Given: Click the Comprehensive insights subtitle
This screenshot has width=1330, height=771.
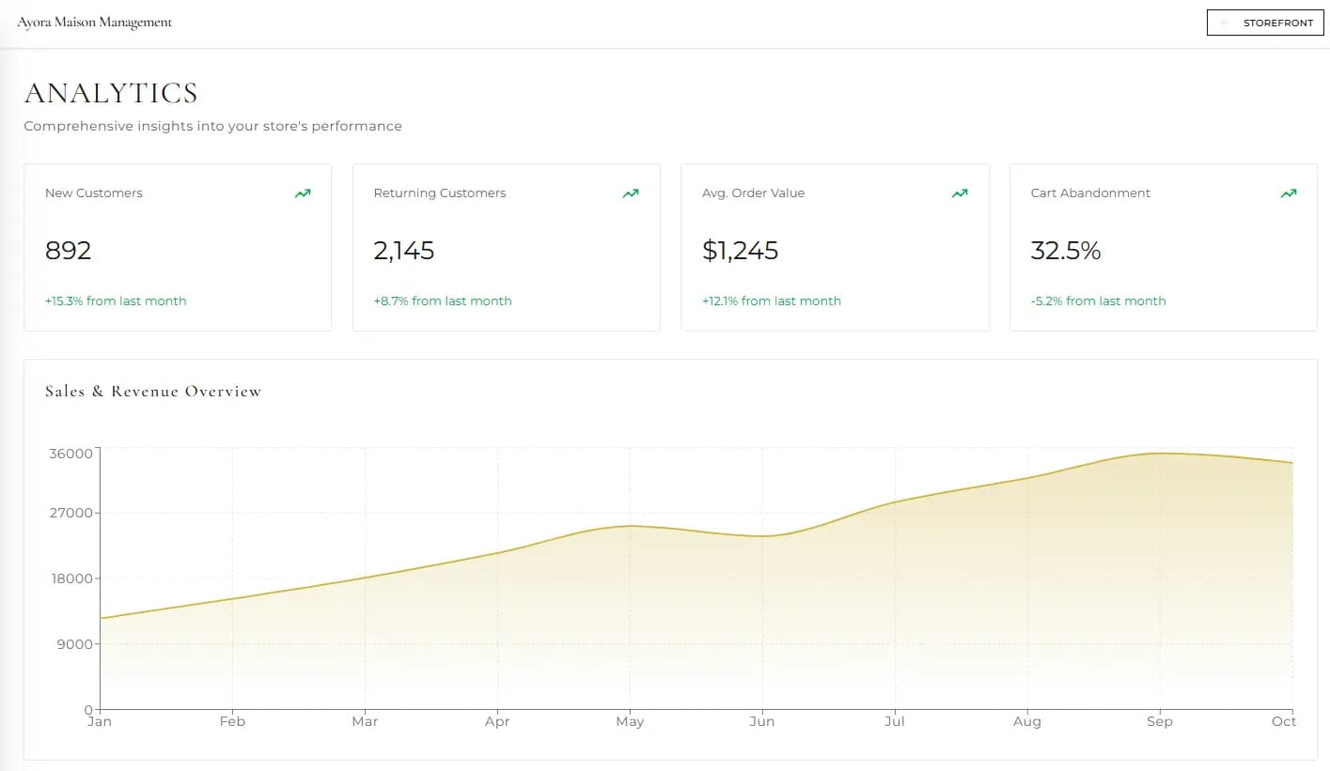Looking at the screenshot, I should tap(212, 126).
